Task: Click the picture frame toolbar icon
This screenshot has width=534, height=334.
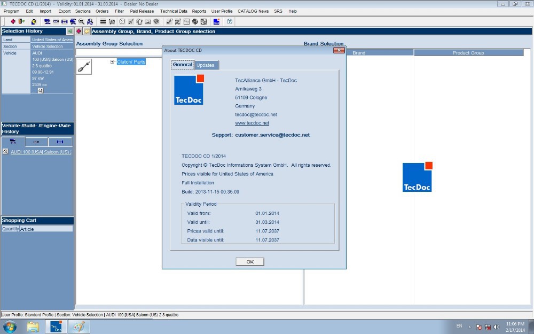Action: pos(148,21)
